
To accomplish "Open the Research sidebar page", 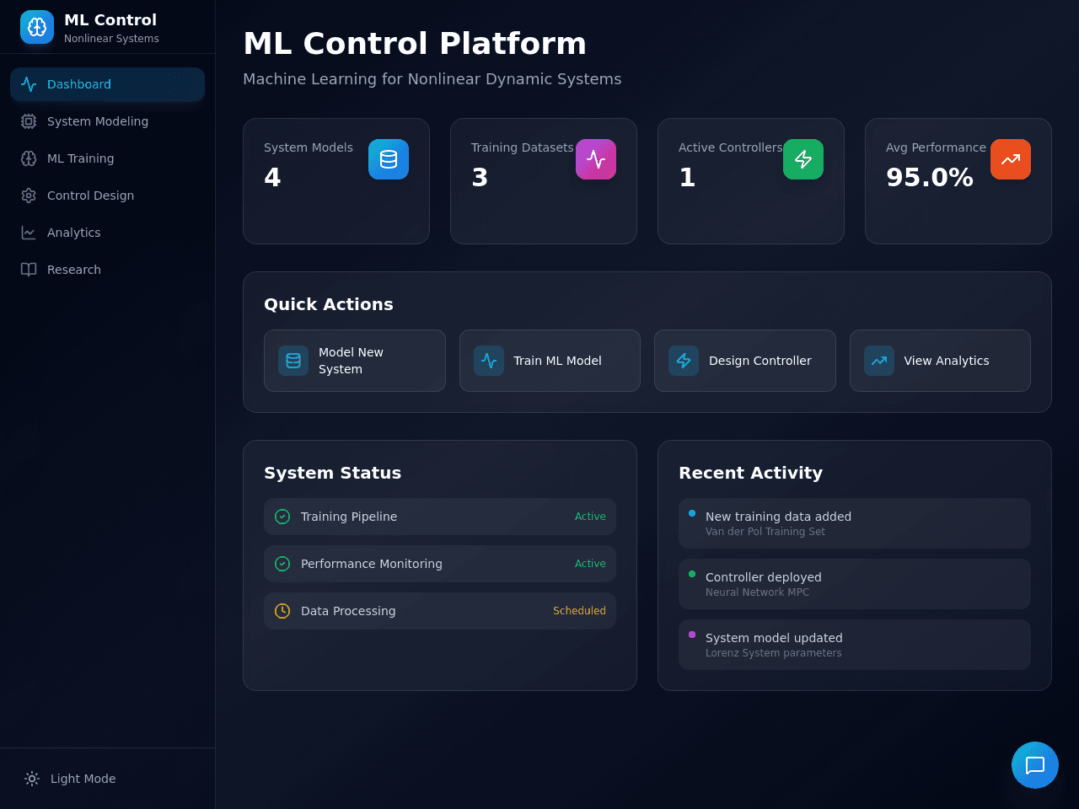I will point(107,270).
